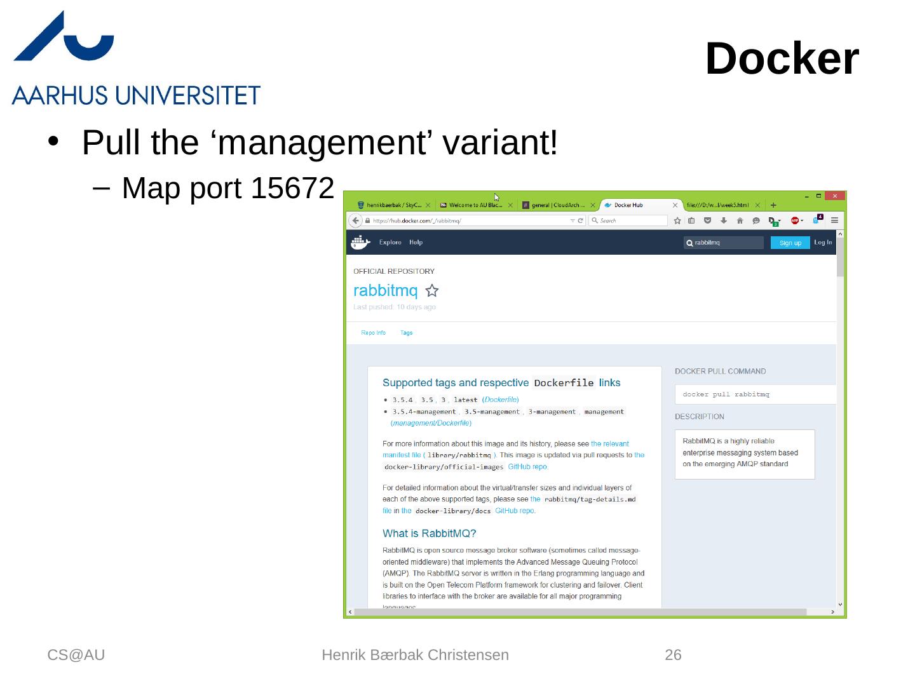Close the Docker Hub tab
Image resolution: width=915 pixels, height=686 pixels.
[x=675, y=205]
